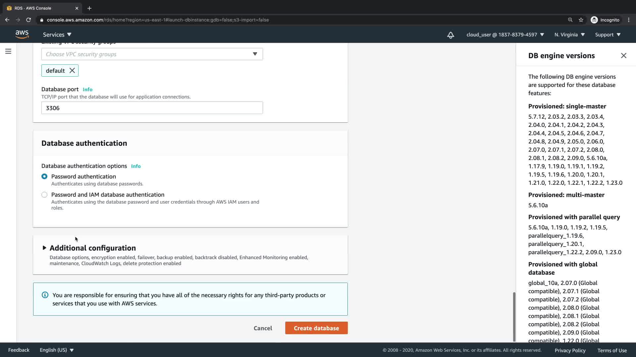Open the AWS hamburger side menu
This screenshot has width=636, height=357.
(8, 51)
